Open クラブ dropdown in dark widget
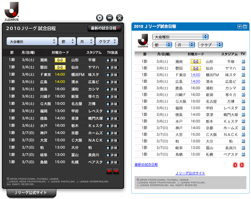This screenshot has height=199, width=251. [107, 41]
